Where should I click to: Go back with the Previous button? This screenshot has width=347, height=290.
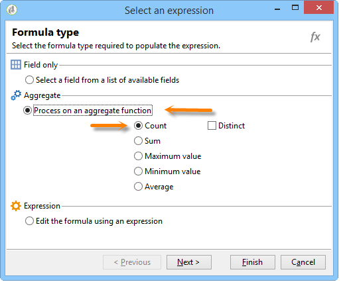132,262
